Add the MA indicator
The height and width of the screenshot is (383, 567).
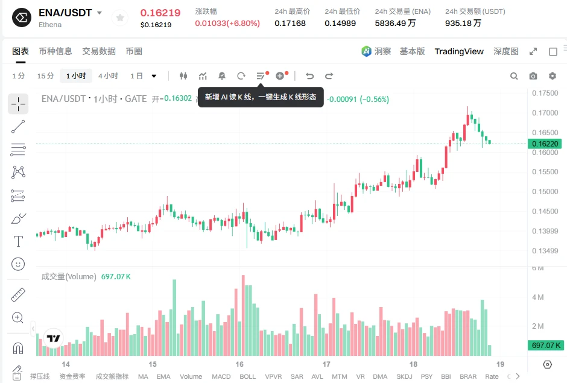[143, 376]
